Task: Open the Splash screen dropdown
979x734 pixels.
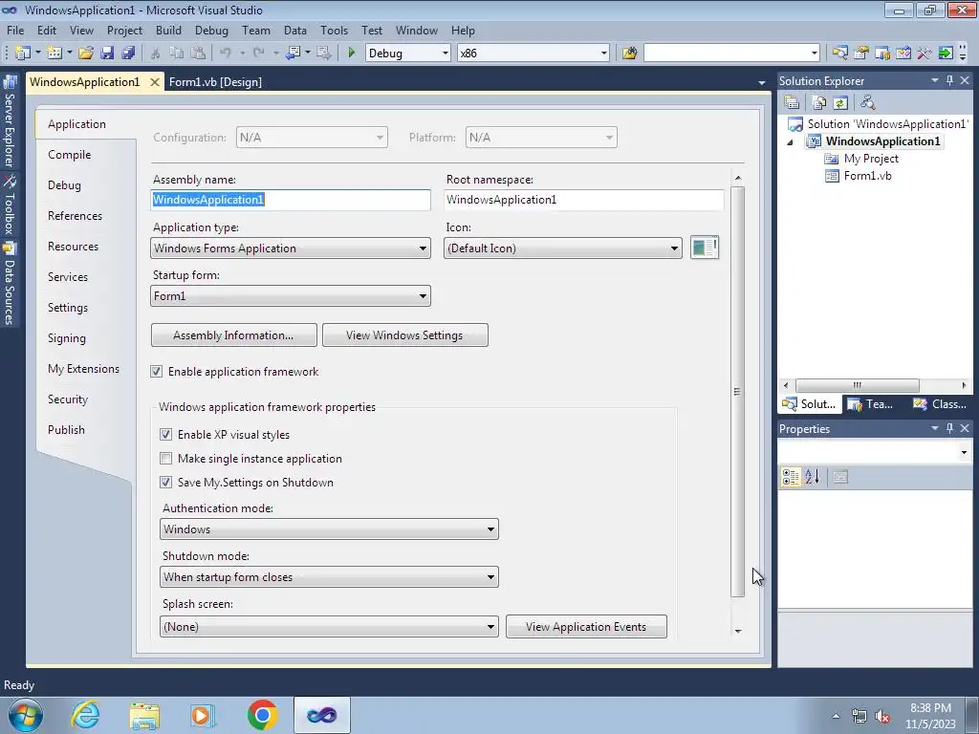Action: tap(329, 626)
